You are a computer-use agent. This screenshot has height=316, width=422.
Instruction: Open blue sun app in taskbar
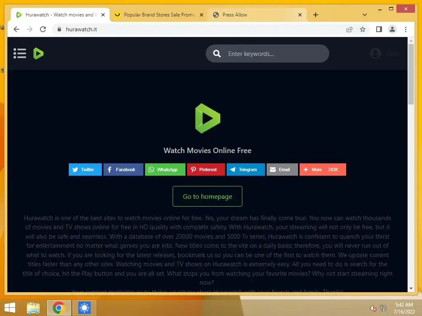point(84,308)
